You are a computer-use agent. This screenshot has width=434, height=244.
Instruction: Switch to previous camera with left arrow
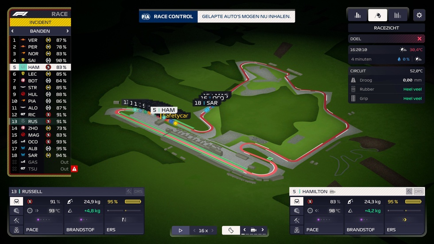[244, 230]
